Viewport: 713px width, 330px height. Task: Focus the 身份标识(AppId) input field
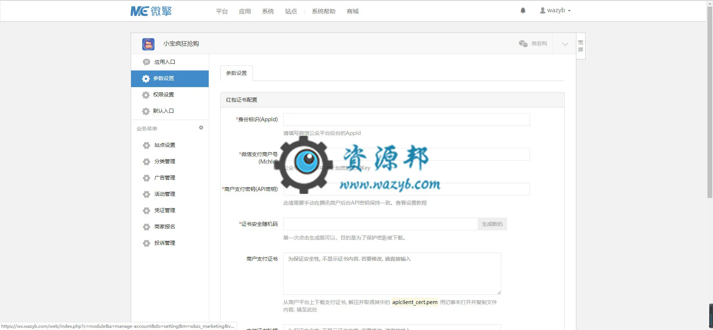(406, 119)
